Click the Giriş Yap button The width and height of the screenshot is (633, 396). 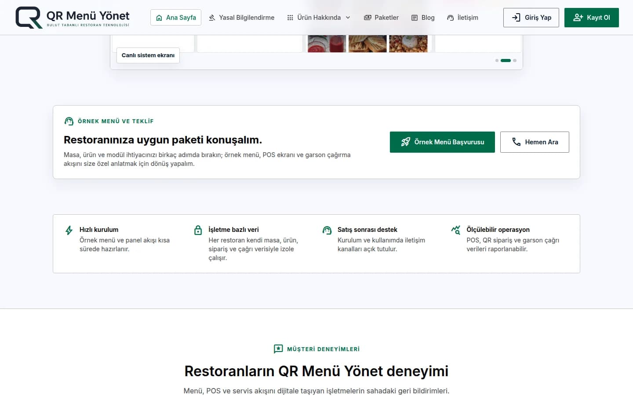pos(531,18)
